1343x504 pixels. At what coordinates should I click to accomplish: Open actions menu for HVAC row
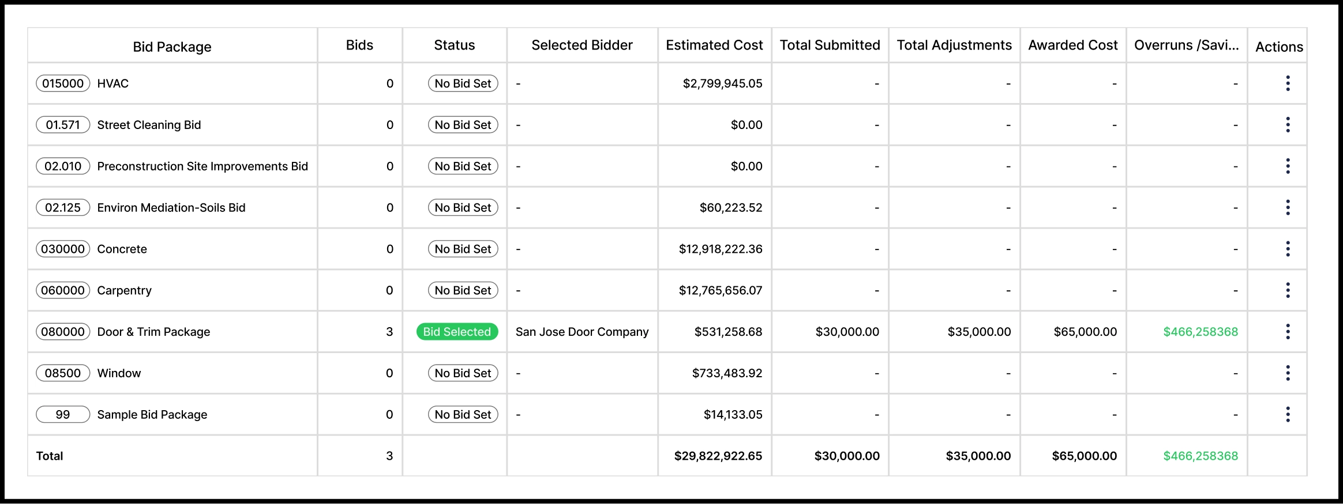click(x=1288, y=84)
